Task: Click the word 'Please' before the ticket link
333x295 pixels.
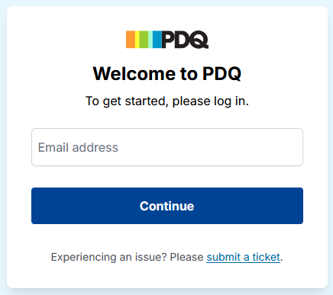Action: (186, 257)
